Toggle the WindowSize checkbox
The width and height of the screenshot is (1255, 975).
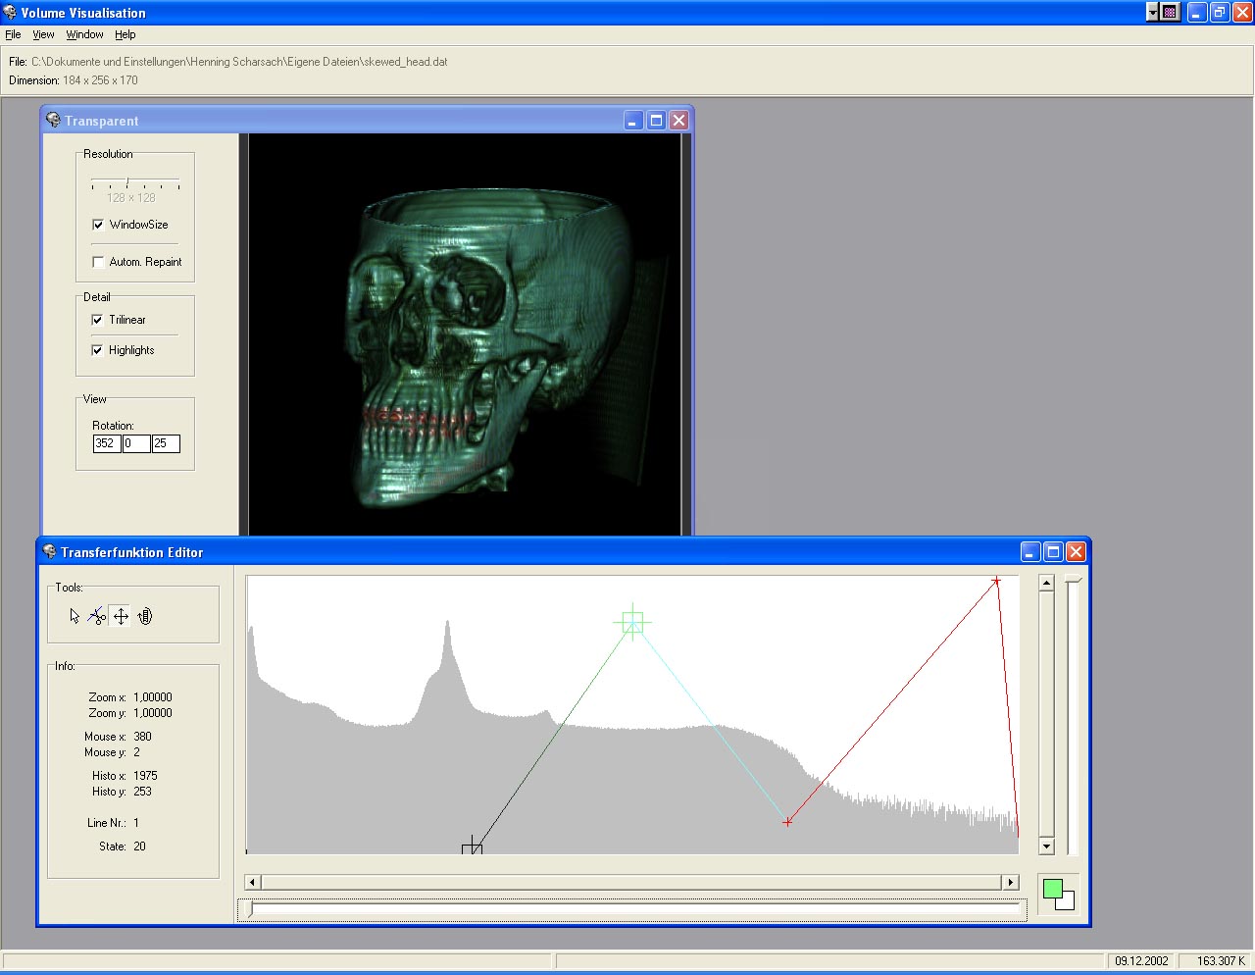click(x=98, y=225)
